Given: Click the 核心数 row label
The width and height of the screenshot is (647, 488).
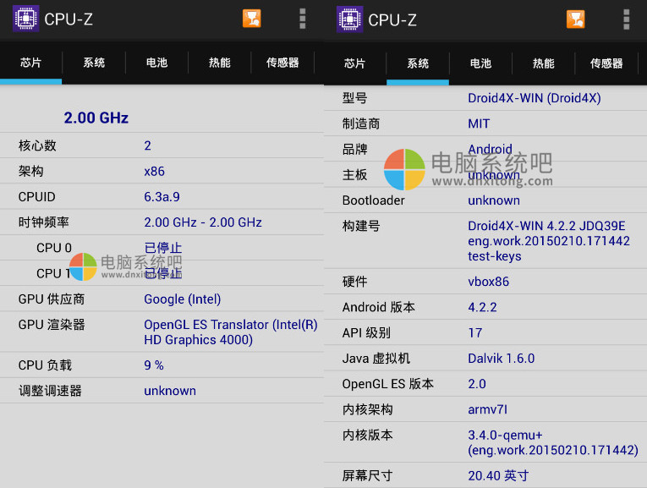Looking at the screenshot, I should 37,145.
